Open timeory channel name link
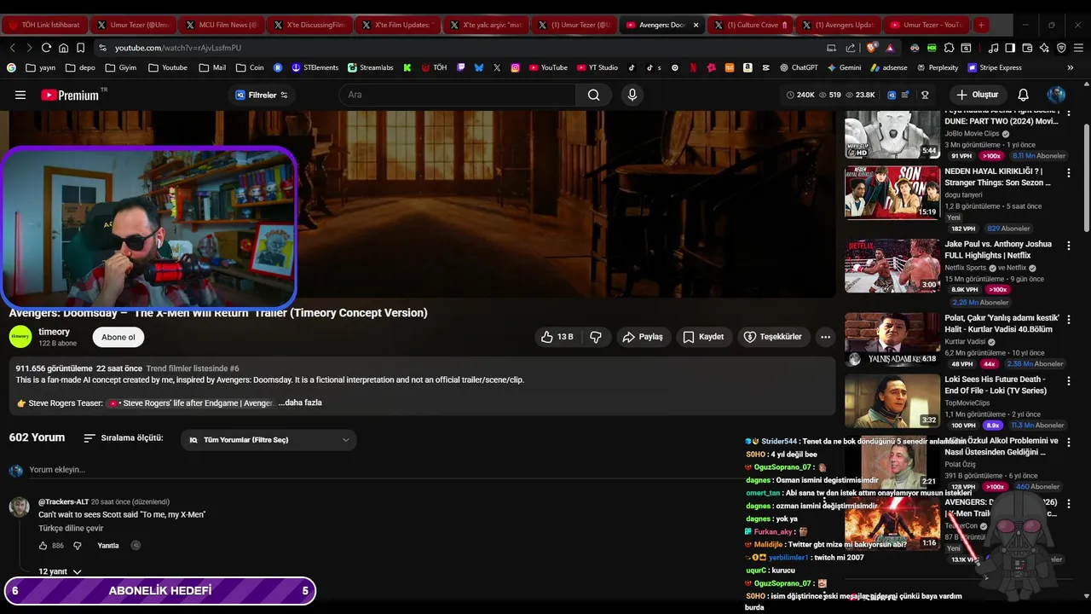 point(54,332)
